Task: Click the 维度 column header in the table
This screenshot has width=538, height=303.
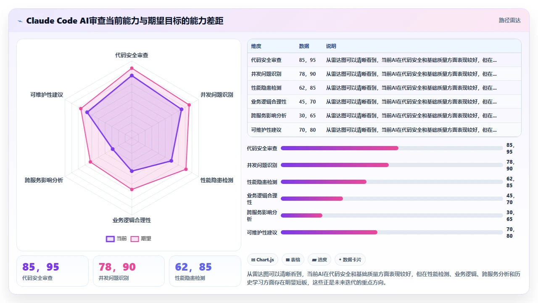Action: [x=256, y=46]
